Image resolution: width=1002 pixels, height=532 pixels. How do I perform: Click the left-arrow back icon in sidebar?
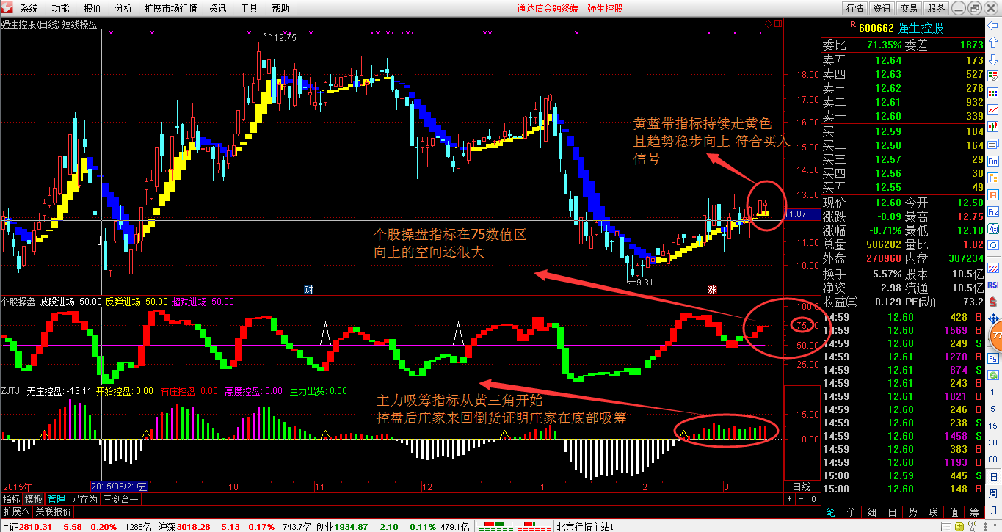click(992, 26)
